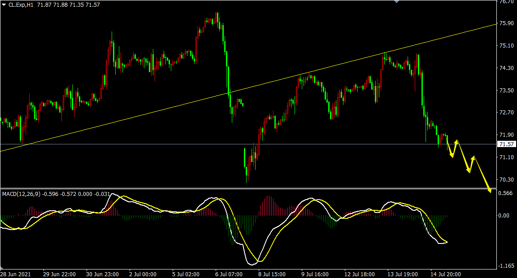This screenshot has width=517, height=278.
Task: Click the scroll marker at the bottom-left corner
Action: coord(2,267)
